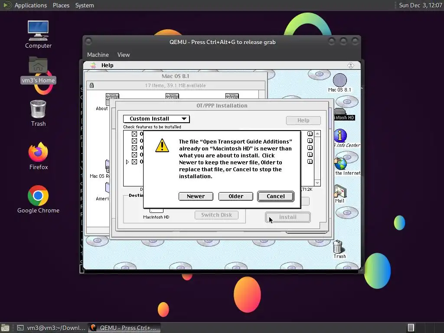Image resolution: width=444 pixels, height=333 pixels.
Task: Open the System menu
Action: 85,5
